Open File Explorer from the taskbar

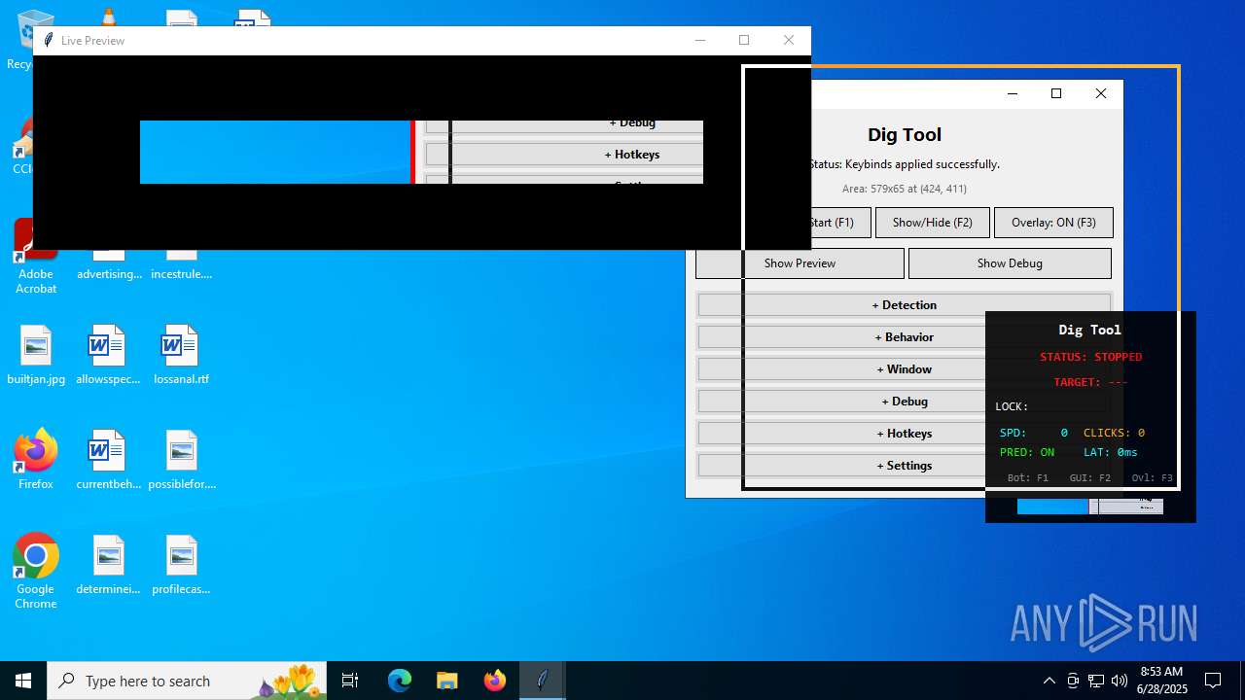click(446, 681)
